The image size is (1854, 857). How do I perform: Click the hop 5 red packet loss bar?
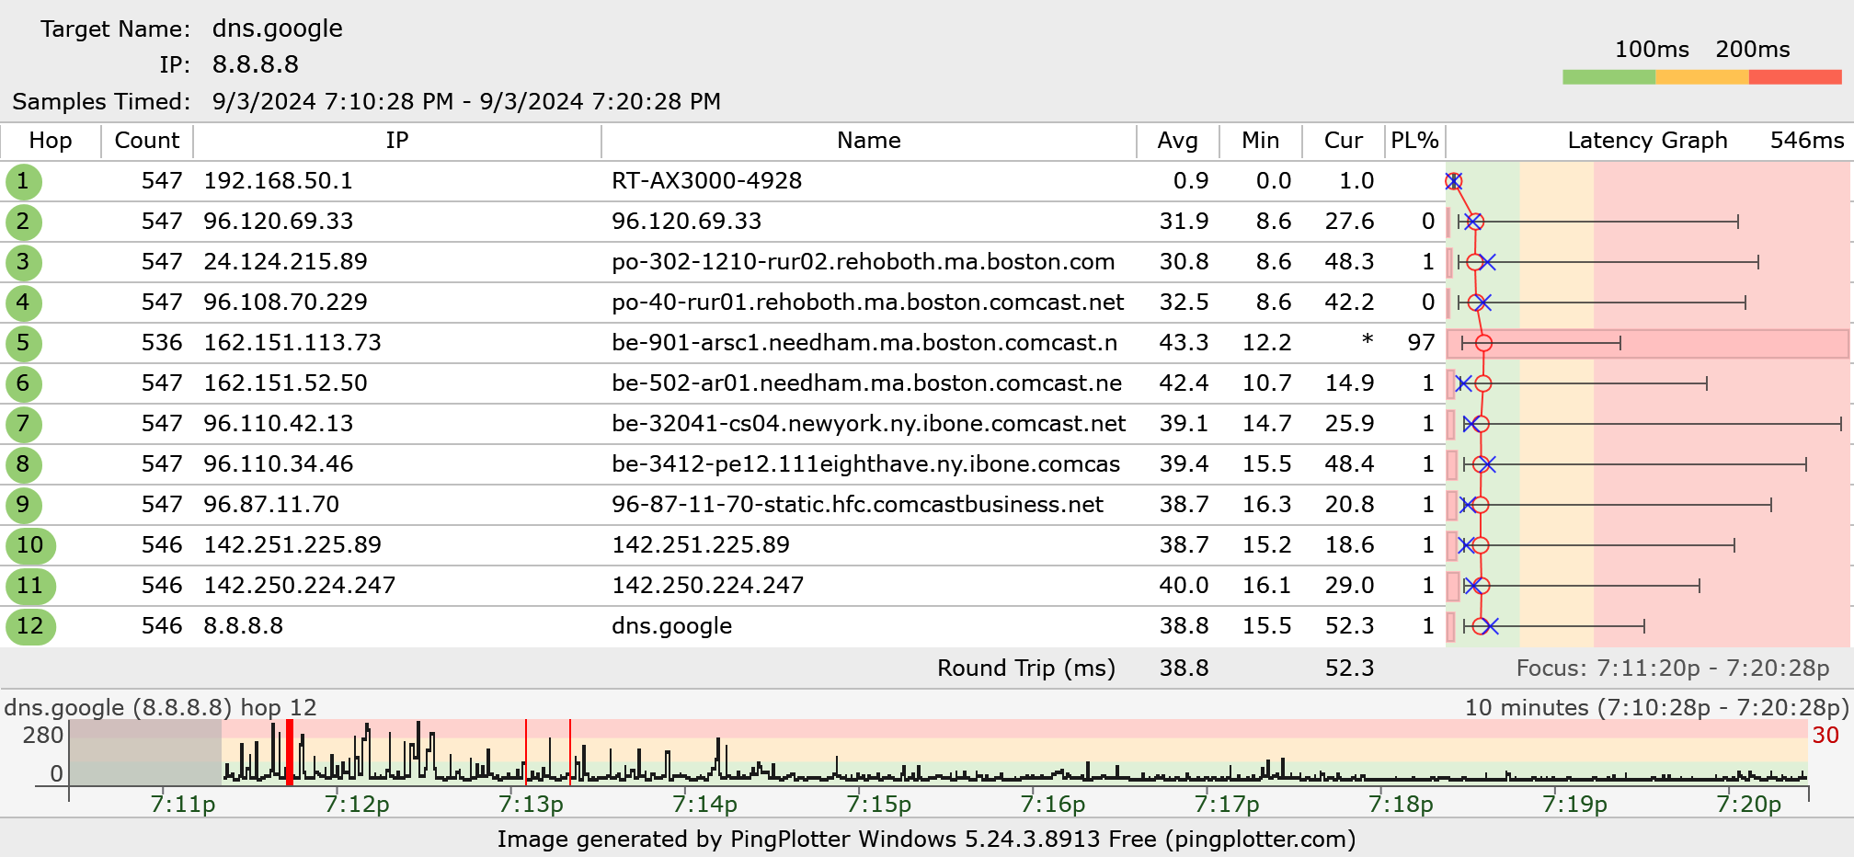(x=1648, y=343)
